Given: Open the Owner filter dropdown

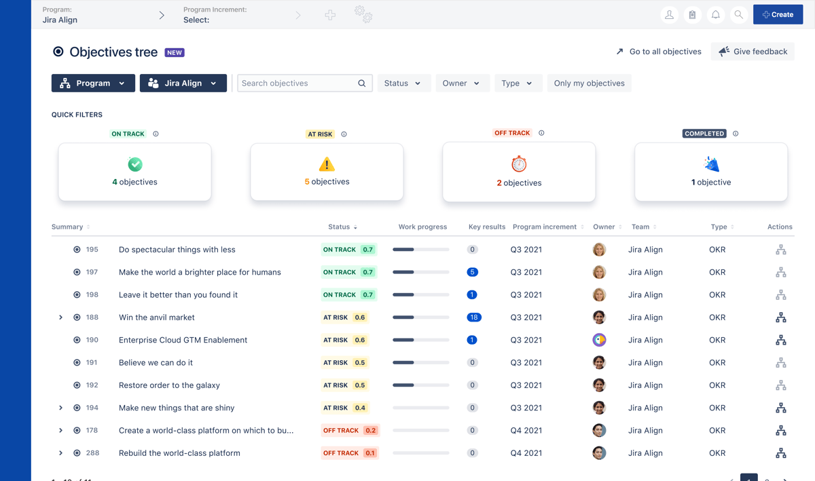Looking at the screenshot, I should click(x=462, y=83).
